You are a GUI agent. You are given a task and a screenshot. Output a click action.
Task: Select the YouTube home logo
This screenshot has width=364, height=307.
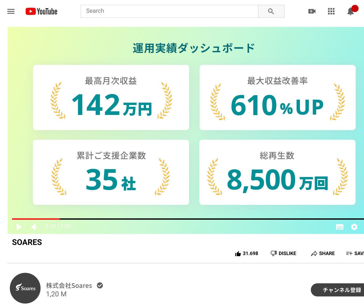[x=41, y=11]
